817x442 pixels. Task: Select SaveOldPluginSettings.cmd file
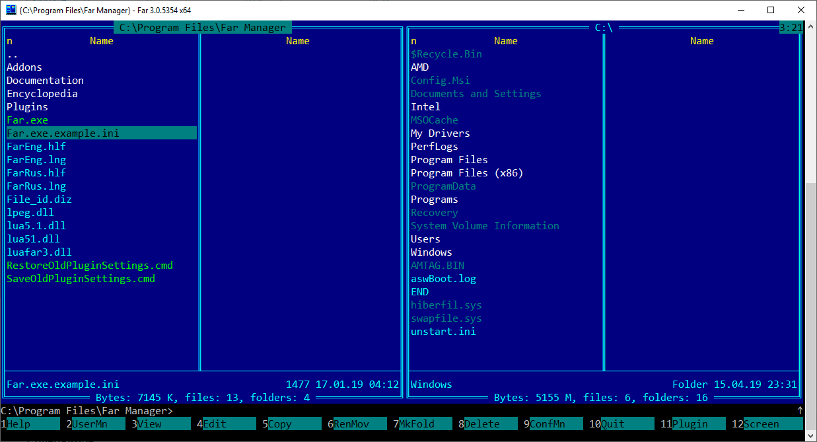(x=81, y=279)
